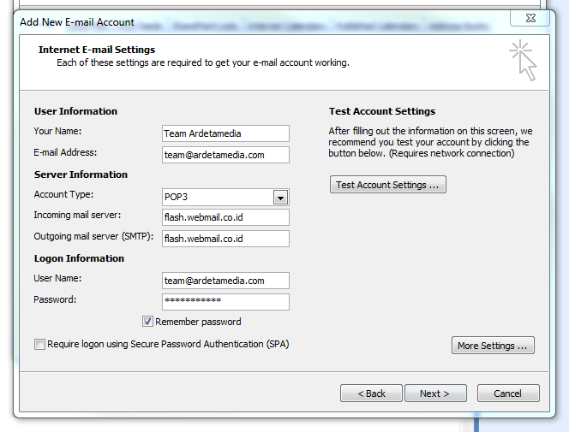Click into the Password field
569x432 pixels.
click(225, 301)
